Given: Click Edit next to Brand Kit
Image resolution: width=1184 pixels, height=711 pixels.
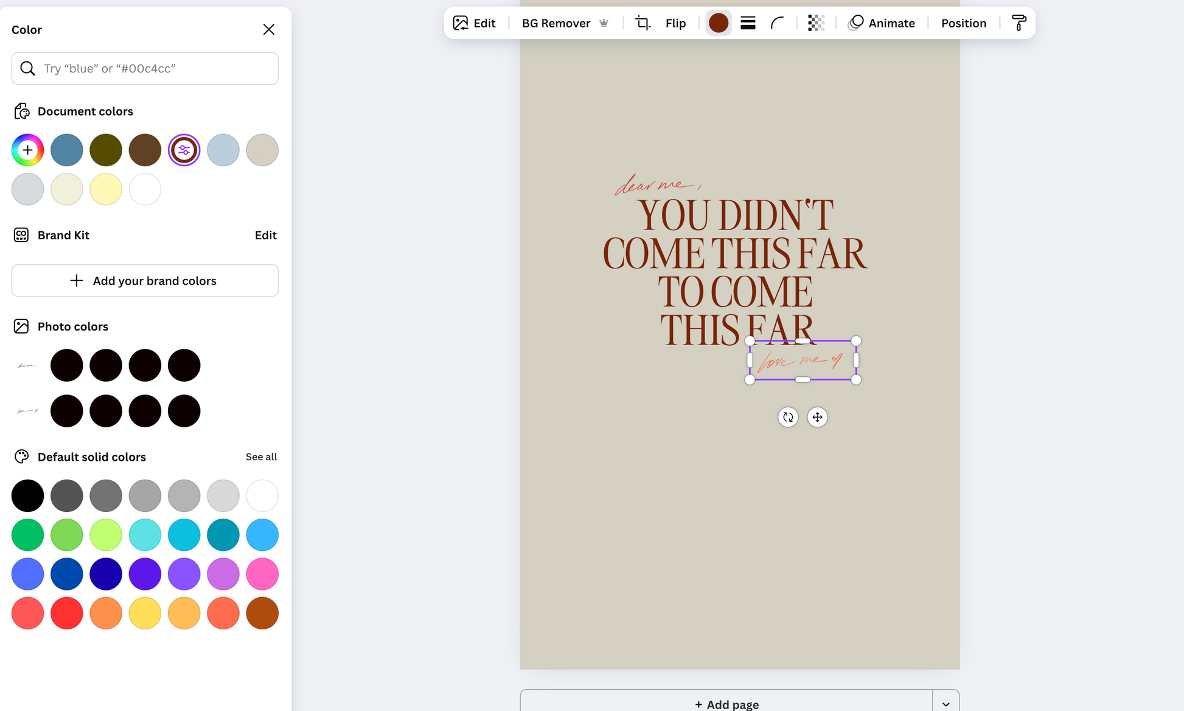Looking at the screenshot, I should 265,235.
